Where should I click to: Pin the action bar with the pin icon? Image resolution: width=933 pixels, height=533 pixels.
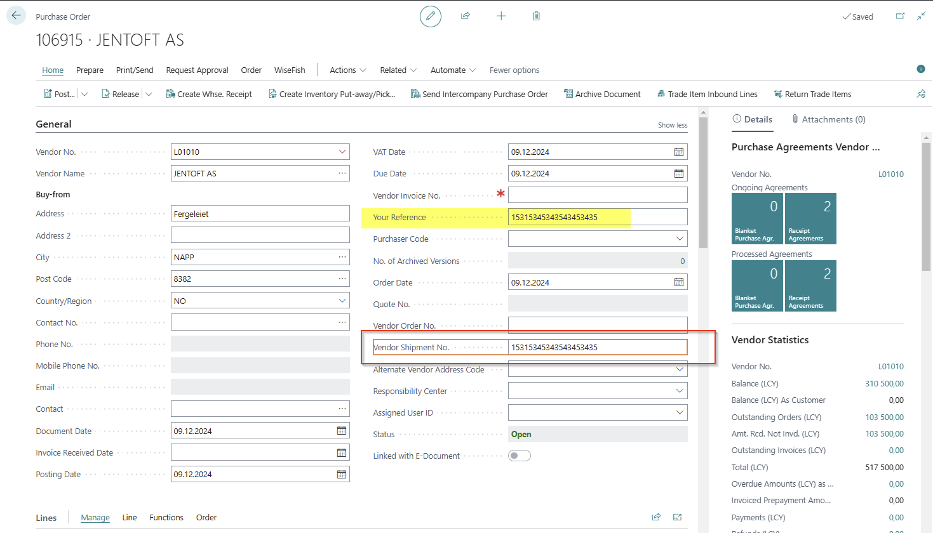[921, 94]
